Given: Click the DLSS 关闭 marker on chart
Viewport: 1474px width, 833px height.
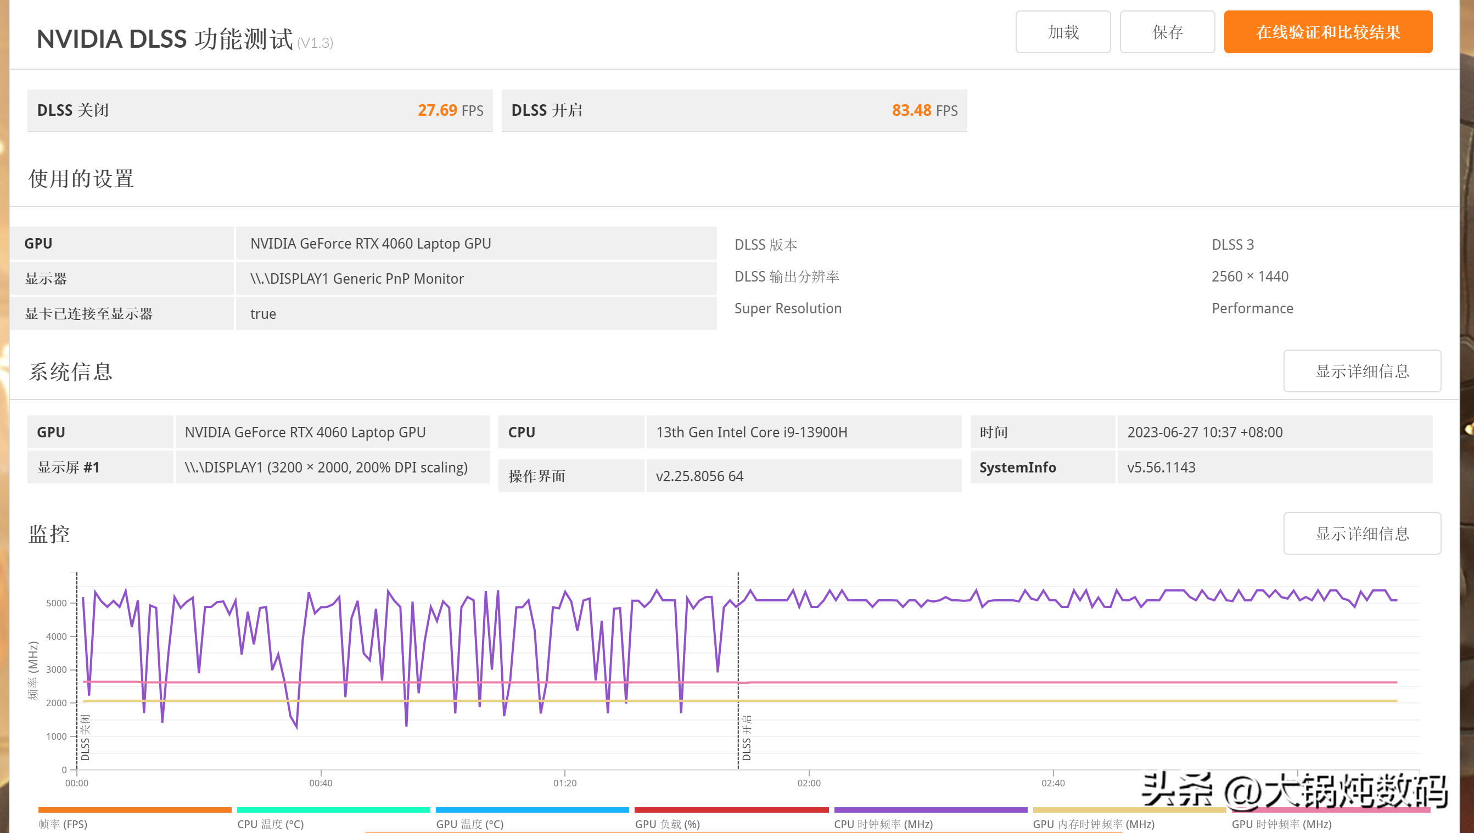Looking at the screenshot, I should 85,738.
